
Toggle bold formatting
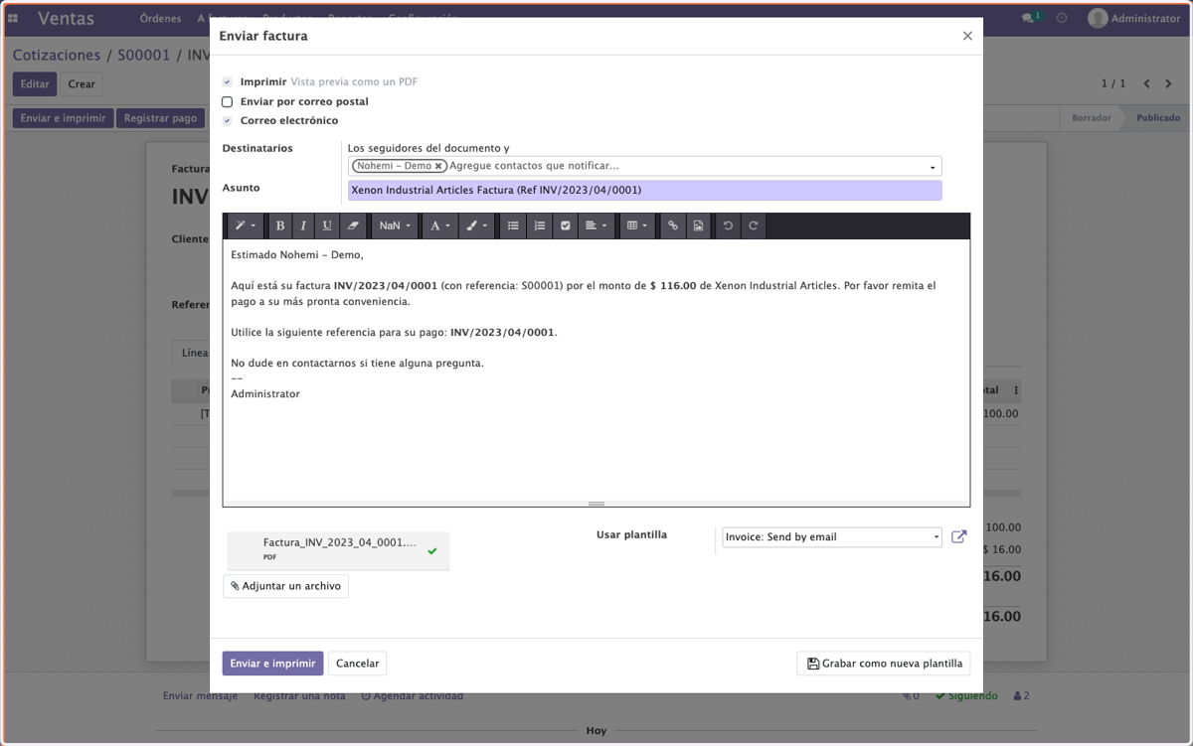(x=280, y=226)
